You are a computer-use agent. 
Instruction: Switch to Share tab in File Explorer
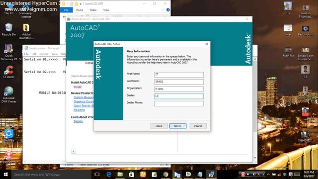point(93,10)
